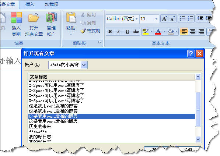Expand font color dropdown arrow
The image size is (220, 156).
tap(164, 32)
